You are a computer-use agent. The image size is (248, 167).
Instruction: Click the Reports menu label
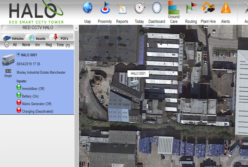(122, 21)
